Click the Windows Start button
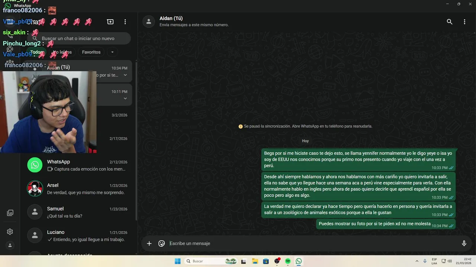Viewport: 476px width, 267px height. click(178, 261)
